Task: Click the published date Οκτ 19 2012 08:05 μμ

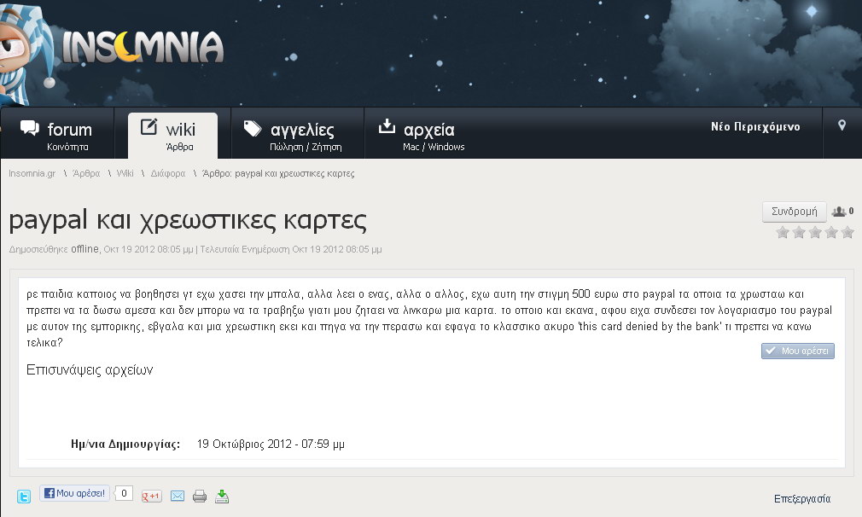Action: [149, 249]
